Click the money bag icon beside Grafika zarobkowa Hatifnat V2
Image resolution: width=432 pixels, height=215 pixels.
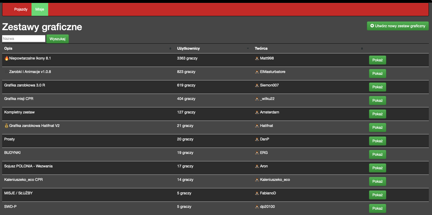[x=6, y=126]
